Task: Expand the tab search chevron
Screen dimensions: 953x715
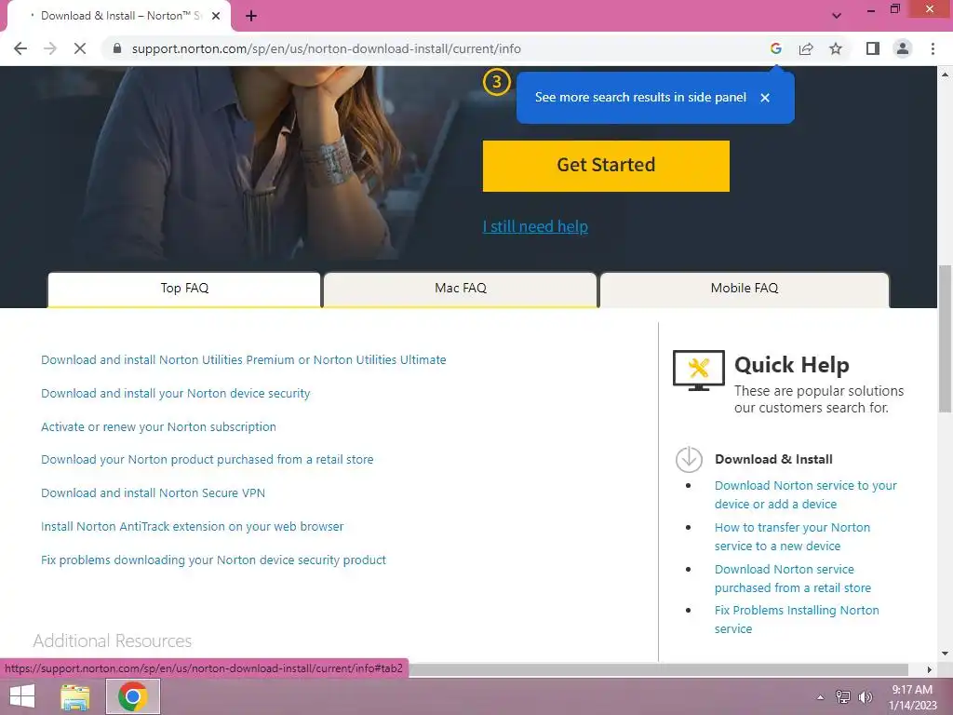Action: 837,16
